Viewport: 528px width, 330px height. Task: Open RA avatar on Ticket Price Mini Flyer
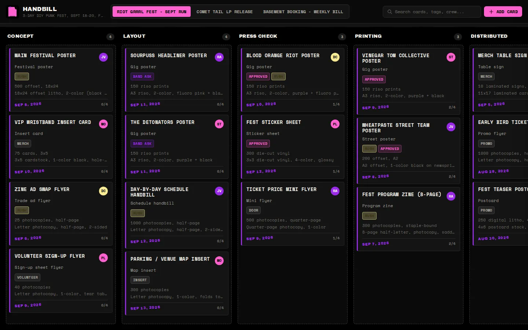pyautogui.click(x=335, y=191)
